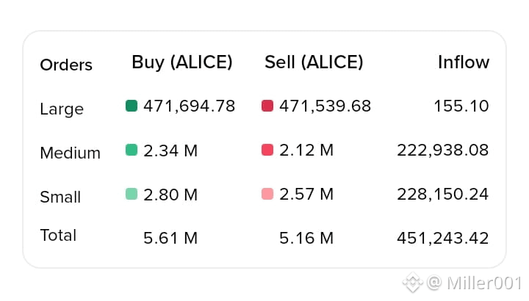Click the Orders column header
The image size is (529, 301).
point(66,65)
